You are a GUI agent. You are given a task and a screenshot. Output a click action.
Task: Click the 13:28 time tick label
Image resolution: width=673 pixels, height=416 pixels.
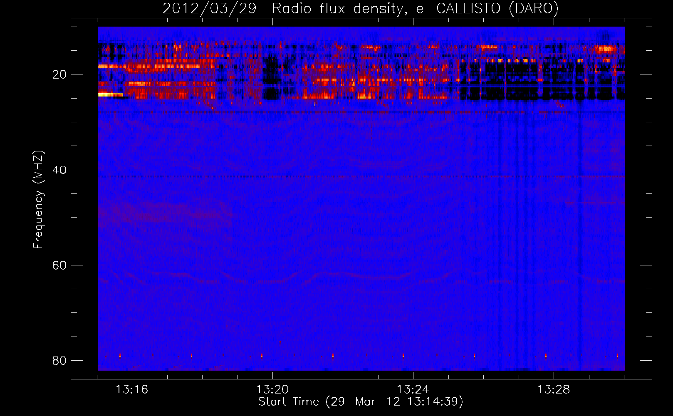point(554,389)
